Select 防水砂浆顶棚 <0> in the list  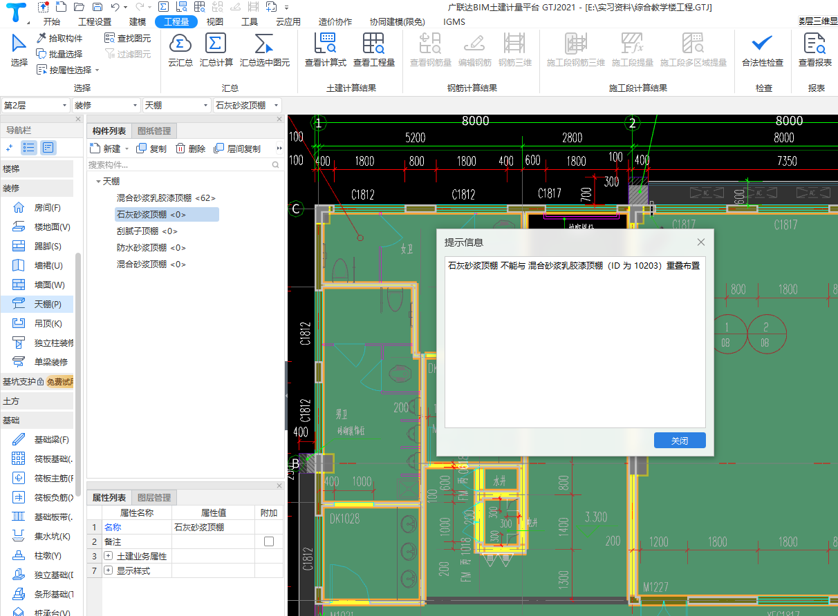151,248
